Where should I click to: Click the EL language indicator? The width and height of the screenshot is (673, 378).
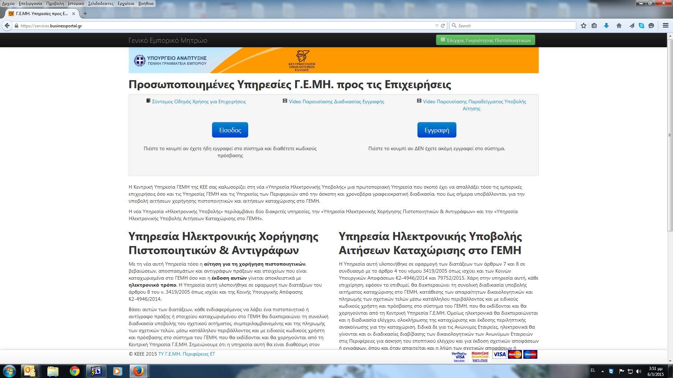tap(593, 370)
